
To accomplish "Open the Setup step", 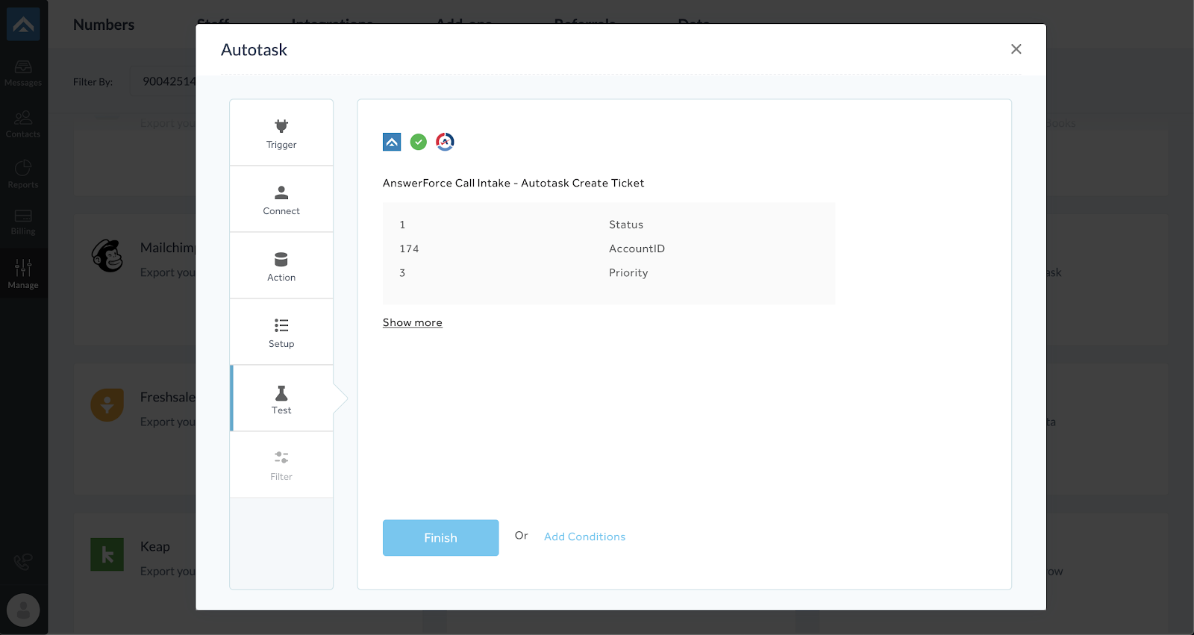I will coord(281,332).
